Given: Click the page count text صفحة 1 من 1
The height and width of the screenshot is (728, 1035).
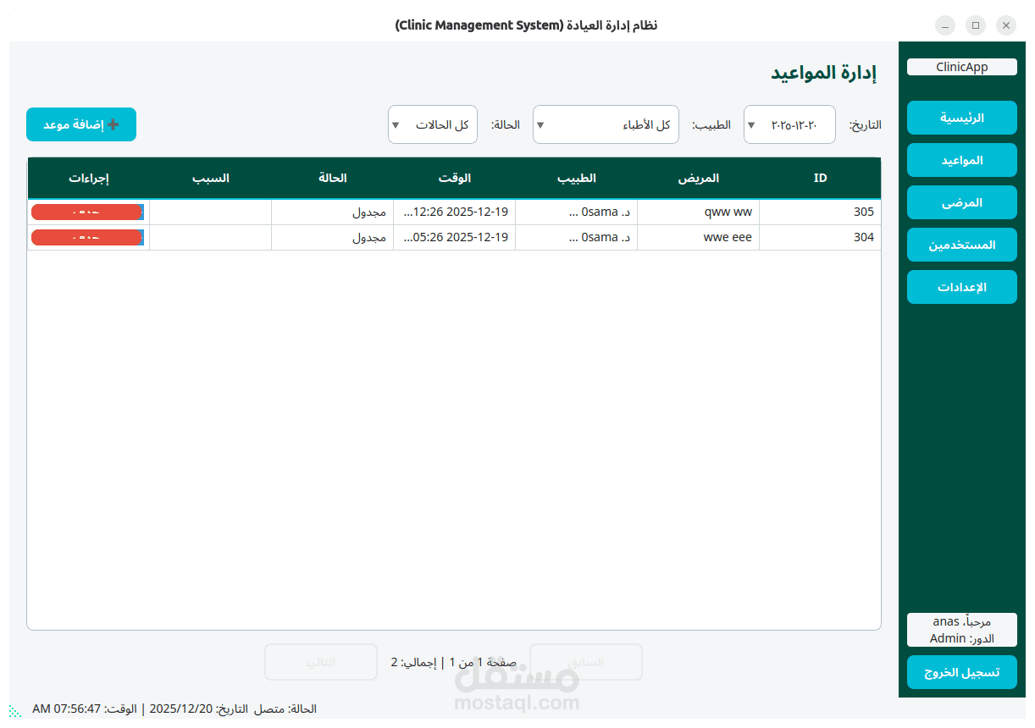Looking at the screenshot, I should click(x=481, y=662).
